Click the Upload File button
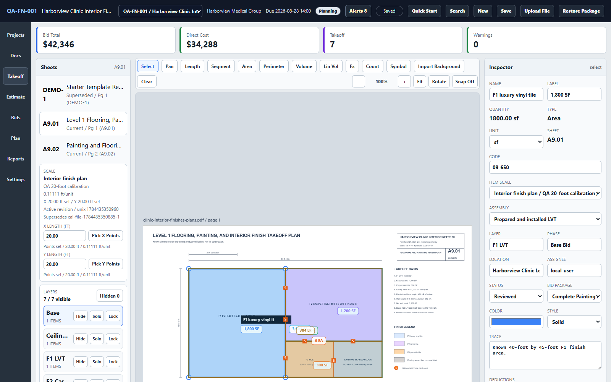 coord(537,11)
